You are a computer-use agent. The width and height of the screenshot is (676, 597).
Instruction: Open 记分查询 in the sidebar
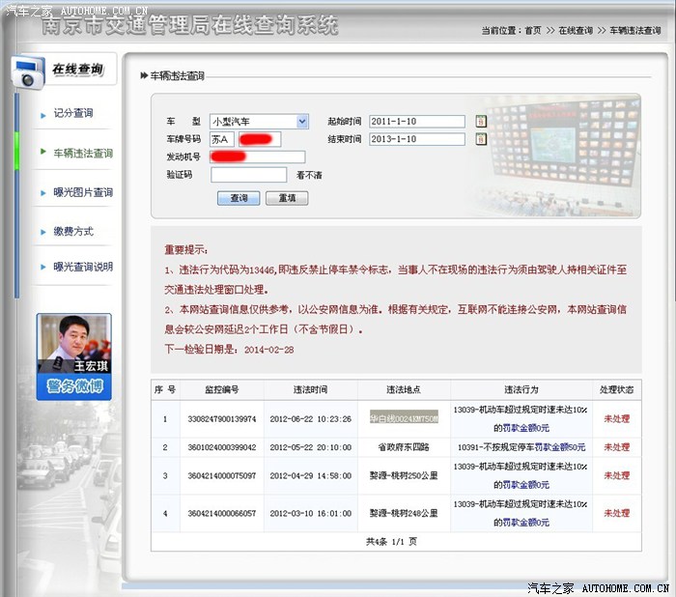73,113
